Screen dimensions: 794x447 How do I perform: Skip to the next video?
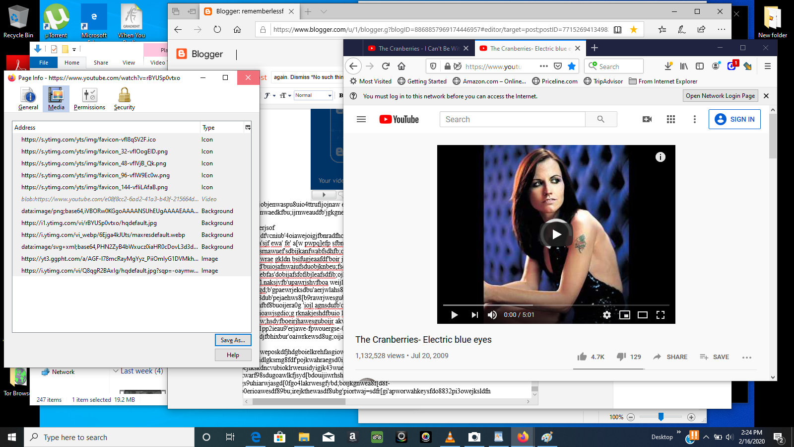[474, 315]
